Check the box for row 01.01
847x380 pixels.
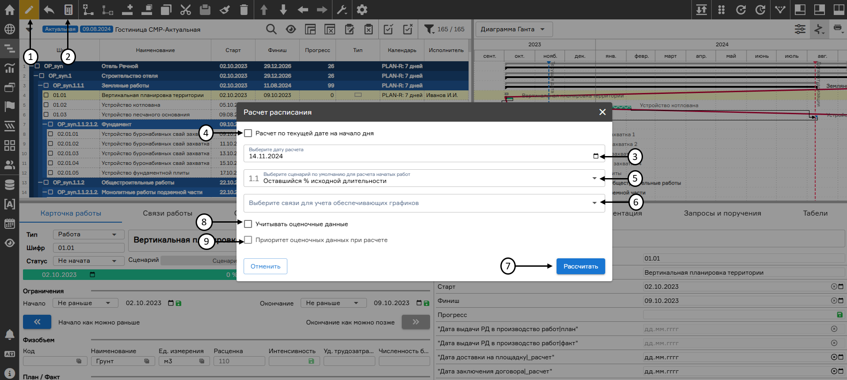pyautogui.click(x=46, y=95)
